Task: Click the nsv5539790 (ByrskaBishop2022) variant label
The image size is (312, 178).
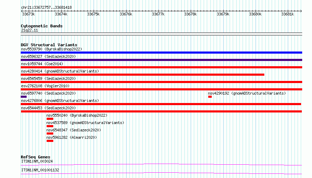Action: (x=52, y=49)
